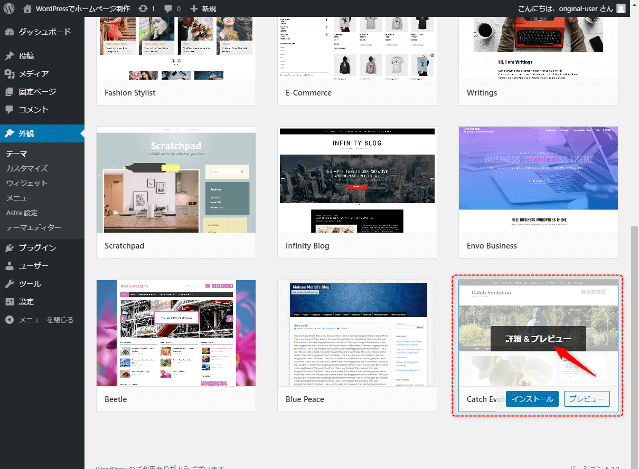Open テーマエディター submenu item
The image size is (639, 469).
click(x=34, y=228)
